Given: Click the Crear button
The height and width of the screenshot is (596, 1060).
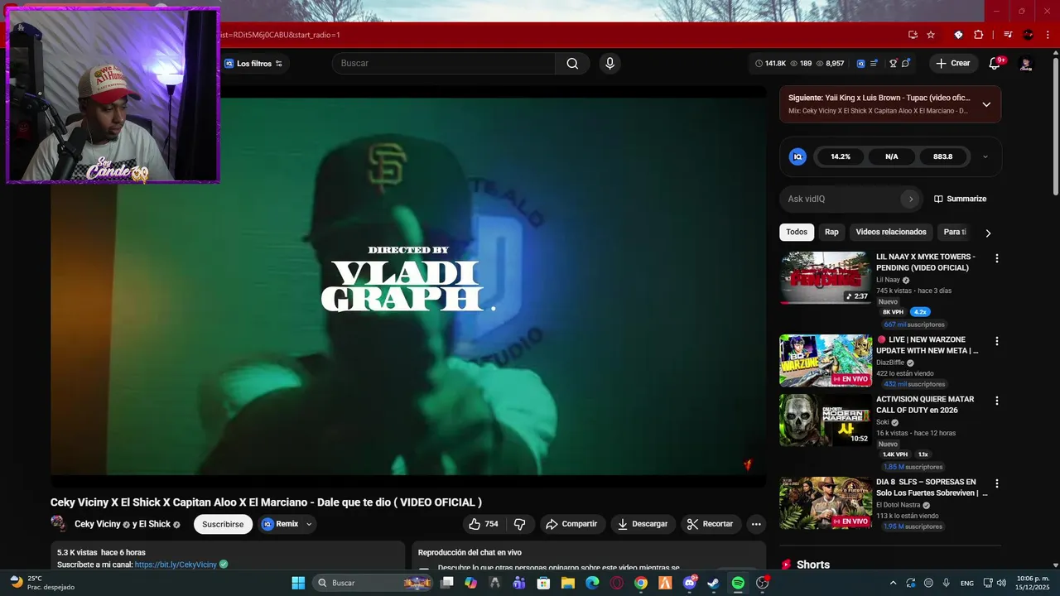Looking at the screenshot, I should 953,64.
